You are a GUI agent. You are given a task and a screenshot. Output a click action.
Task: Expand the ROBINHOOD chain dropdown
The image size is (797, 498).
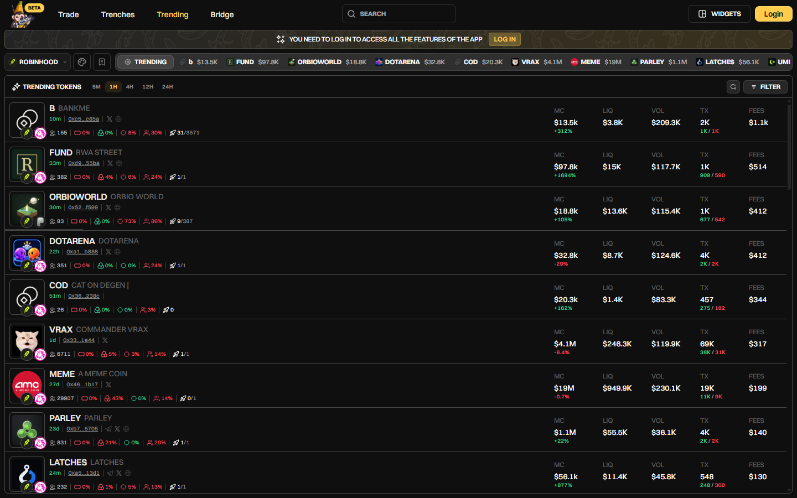(x=38, y=62)
